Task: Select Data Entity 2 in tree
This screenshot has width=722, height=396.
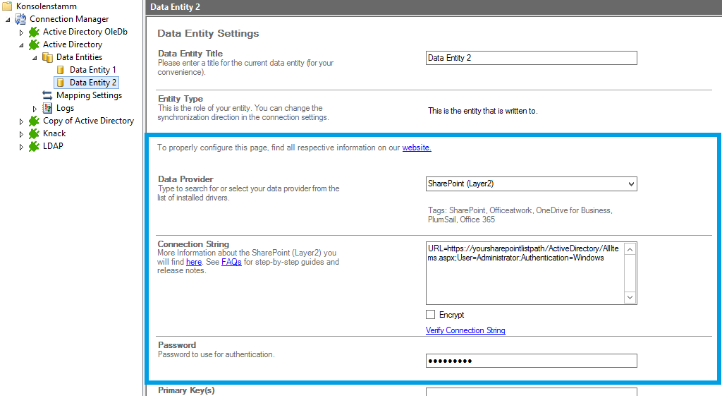Action: click(93, 83)
